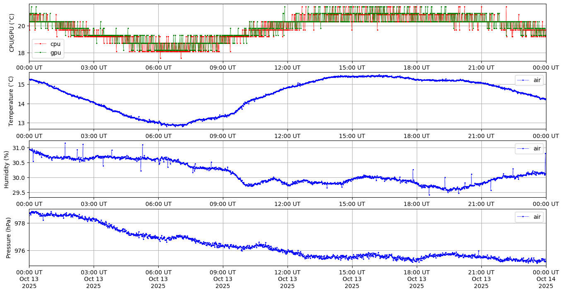Click the red cpu legend marker
The image size is (563, 293).
coord(40,44)
